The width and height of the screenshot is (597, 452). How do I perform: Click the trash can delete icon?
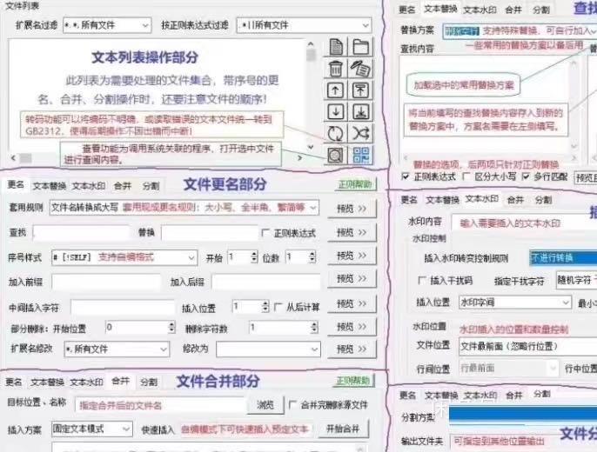(x=335, y=69)
